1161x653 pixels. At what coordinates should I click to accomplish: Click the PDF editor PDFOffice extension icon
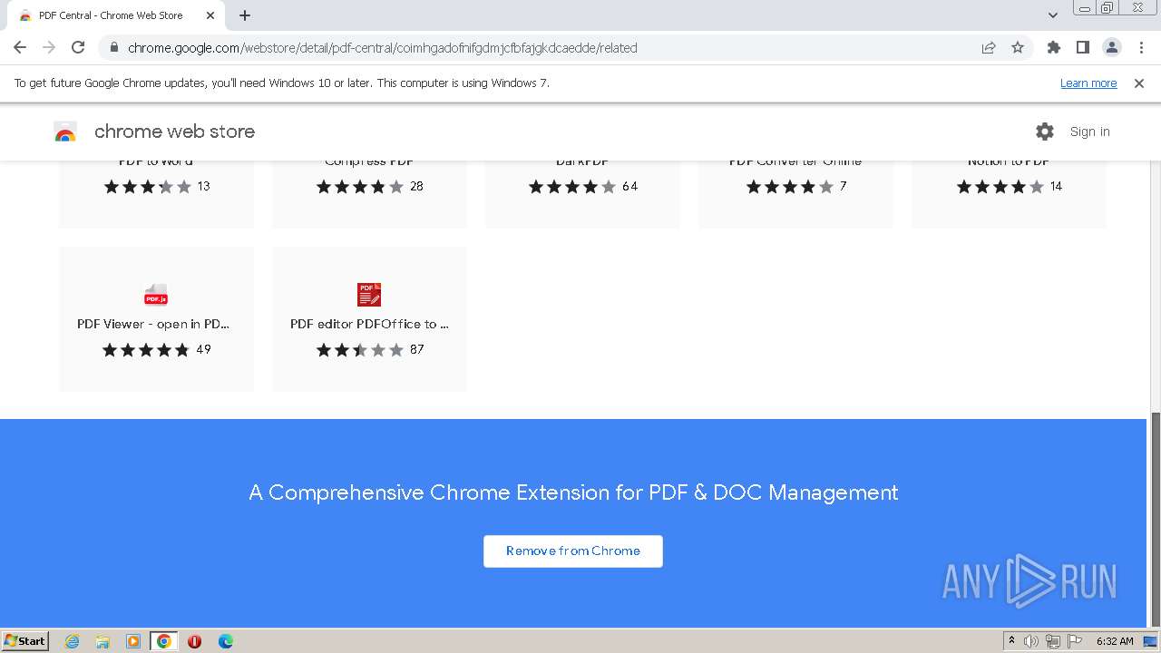(369, 295)
